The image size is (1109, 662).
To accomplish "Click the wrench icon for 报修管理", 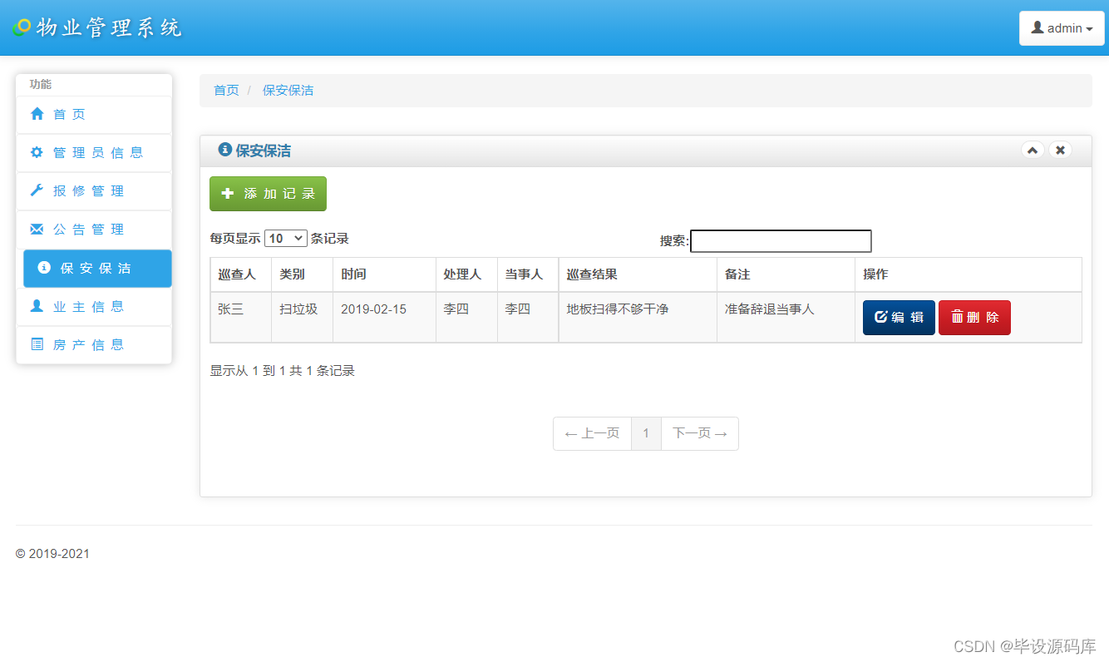I will click(37, 190).
